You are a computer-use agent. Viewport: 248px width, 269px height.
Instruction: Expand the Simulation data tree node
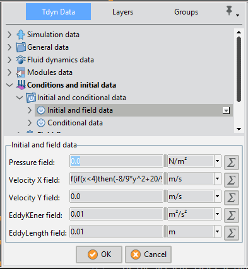[x=9, y=35]
